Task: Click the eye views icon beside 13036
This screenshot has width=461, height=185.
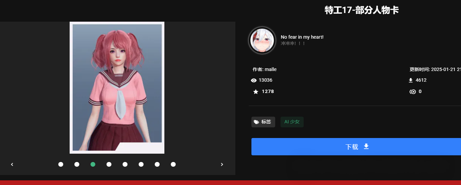Action: click(x=254, y=80)
